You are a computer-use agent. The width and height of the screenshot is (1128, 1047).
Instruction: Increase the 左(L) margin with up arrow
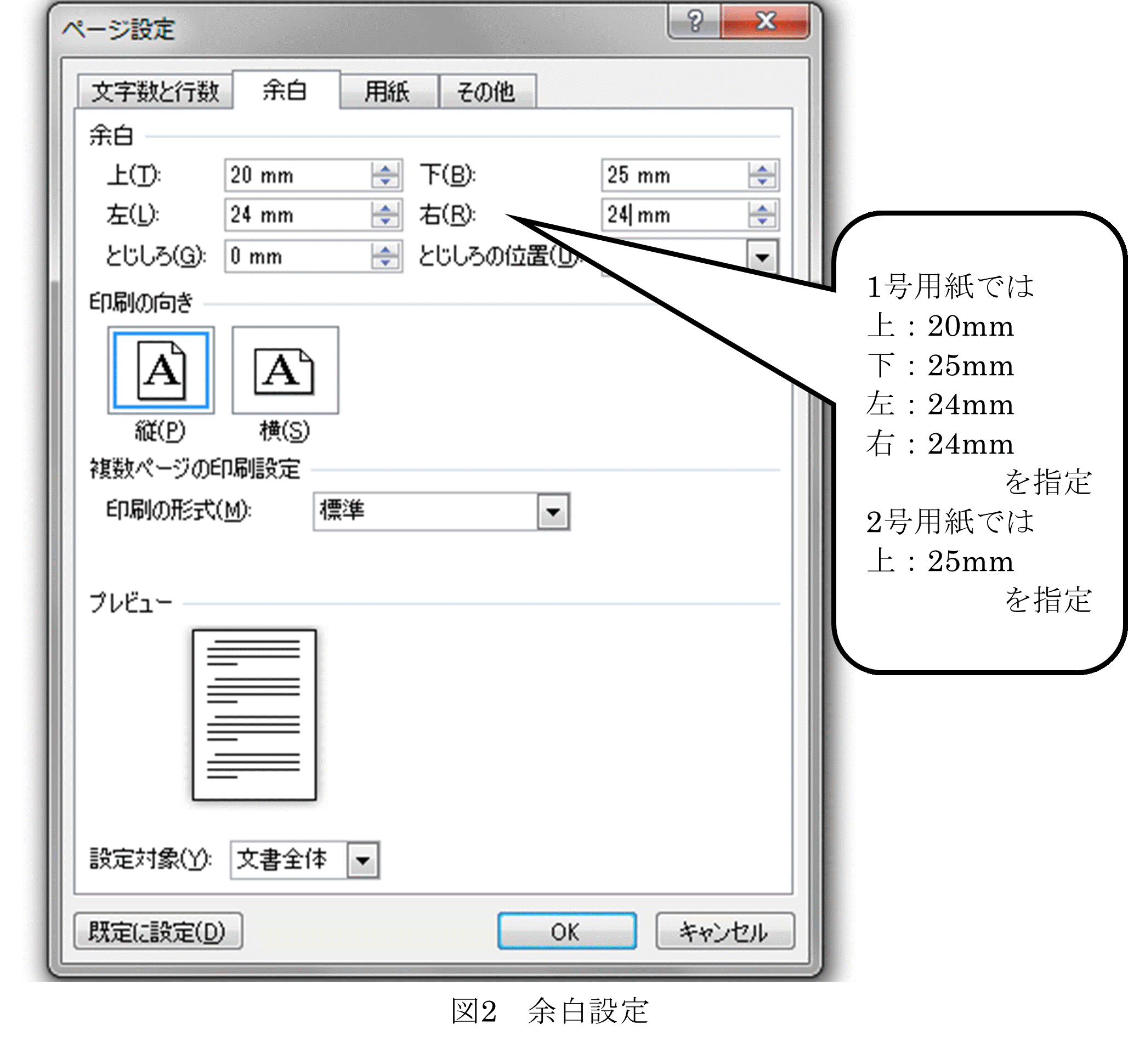[386, 208]
